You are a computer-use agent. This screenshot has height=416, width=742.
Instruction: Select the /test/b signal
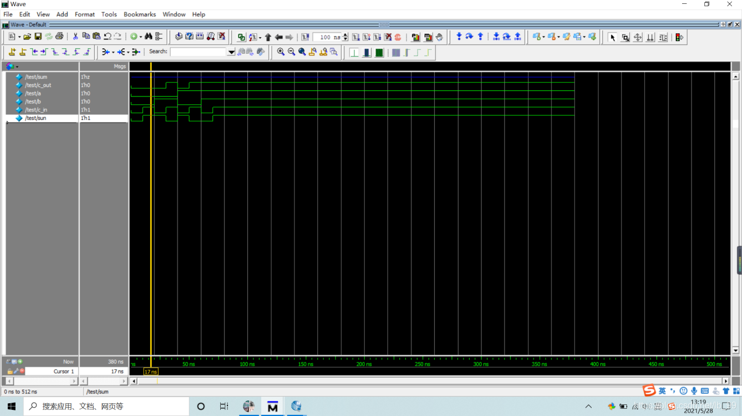pyautogui.click(x=33, y=102)
